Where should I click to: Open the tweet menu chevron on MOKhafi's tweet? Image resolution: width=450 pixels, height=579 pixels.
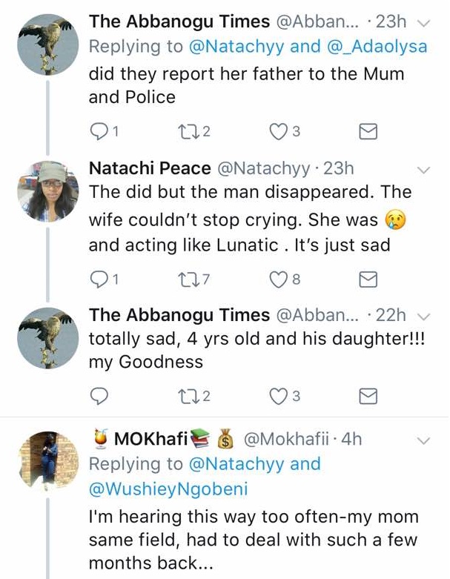pyautogui.click(x=424, y=440)
